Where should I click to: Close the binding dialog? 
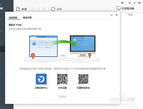(x=117, y=15)
